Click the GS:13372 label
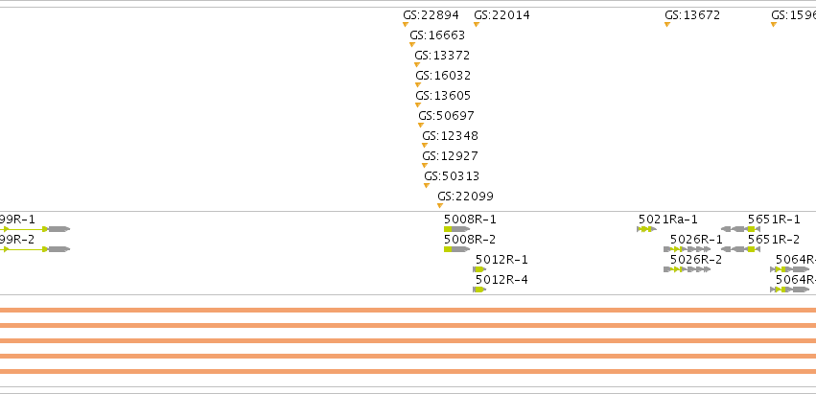Viewport: 816px width, 394px height. [442, 56]
